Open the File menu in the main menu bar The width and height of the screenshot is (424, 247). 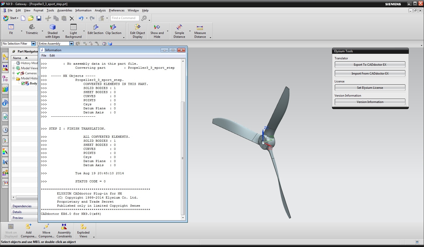[x=10, y=10]
